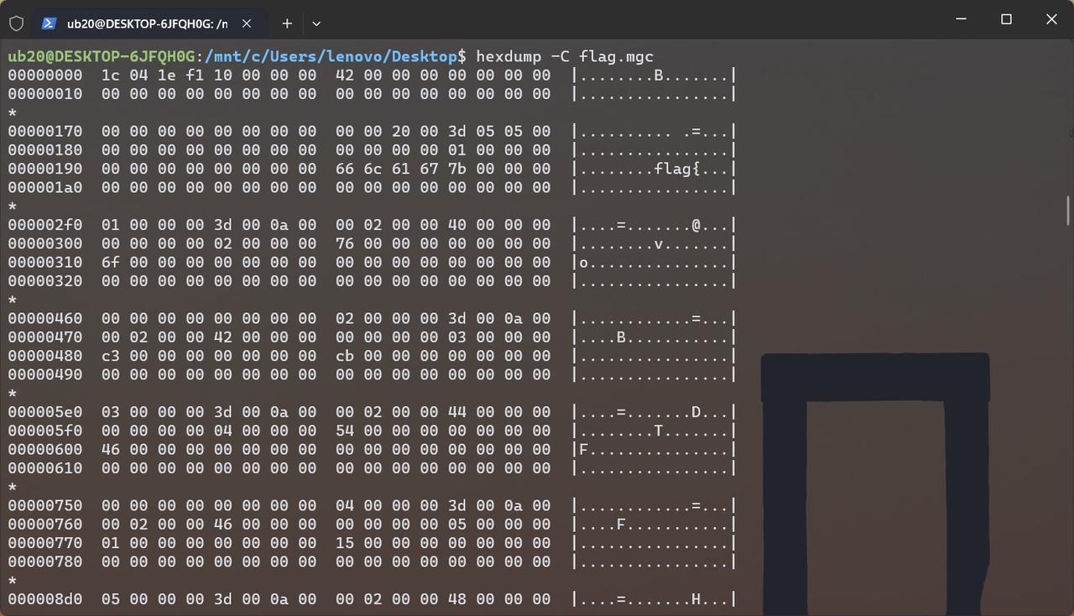Click the hex byte 15 on row 00000770
Image resolution: width=1074 pixels, height=616 pixels.
[345, 542]
